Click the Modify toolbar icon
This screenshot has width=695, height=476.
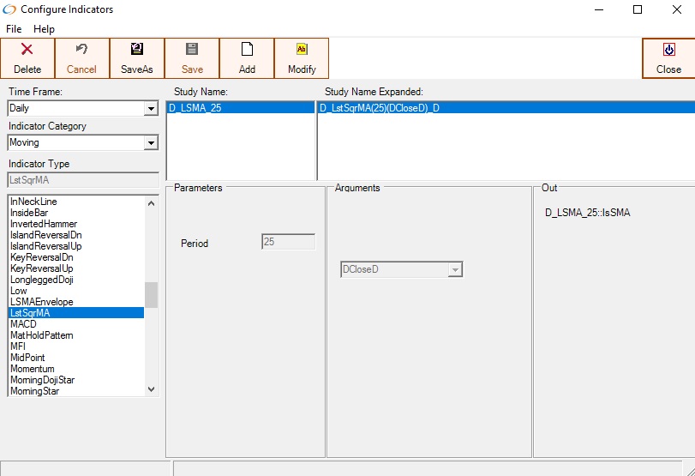[302, 51]
